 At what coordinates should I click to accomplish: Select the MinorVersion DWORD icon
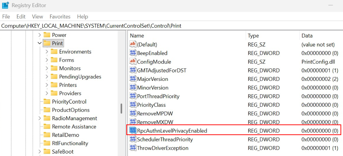[133, 88]
